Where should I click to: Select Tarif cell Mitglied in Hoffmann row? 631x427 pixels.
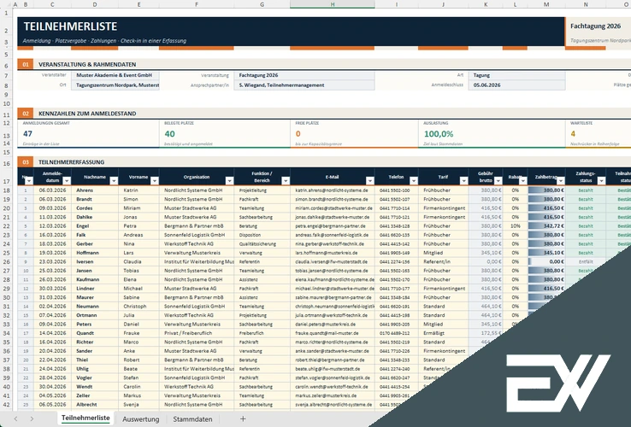coord(443,253)
